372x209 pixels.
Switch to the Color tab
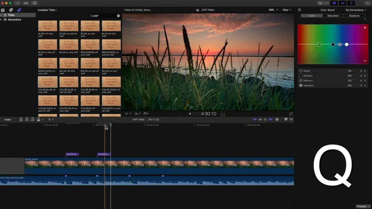(x=312, y=16)
